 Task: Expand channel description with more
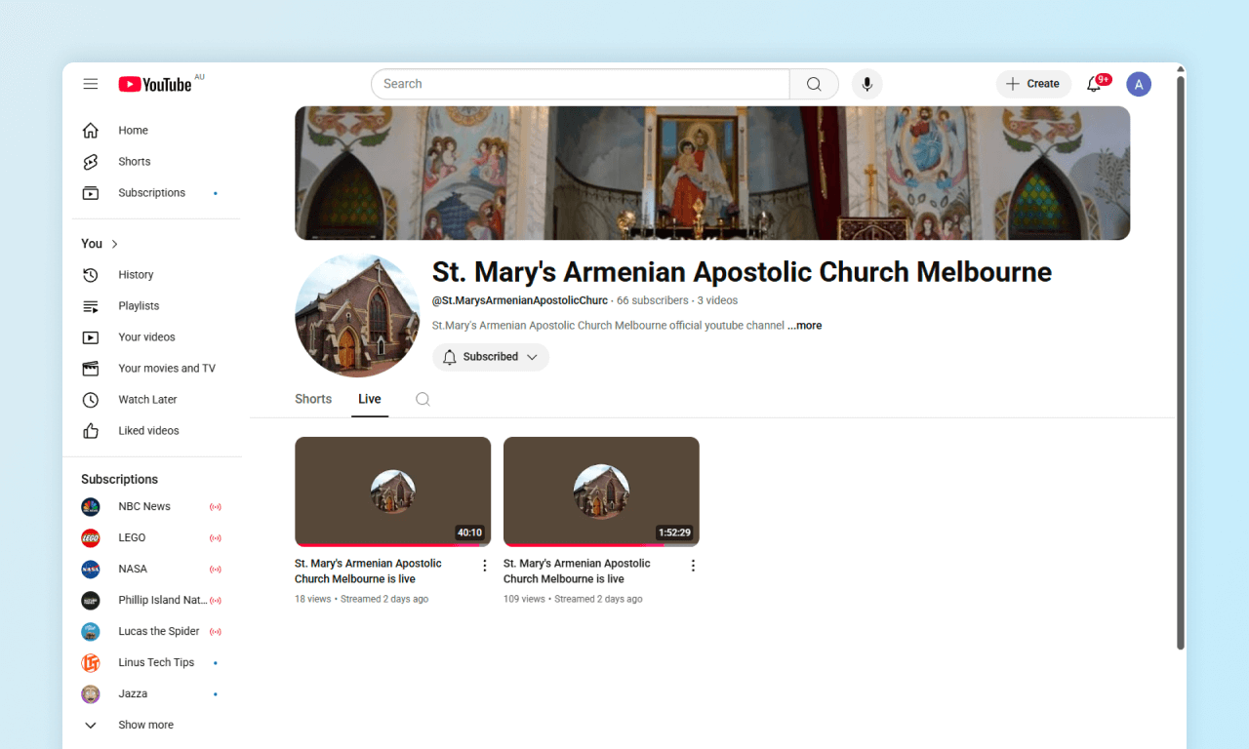805,326
